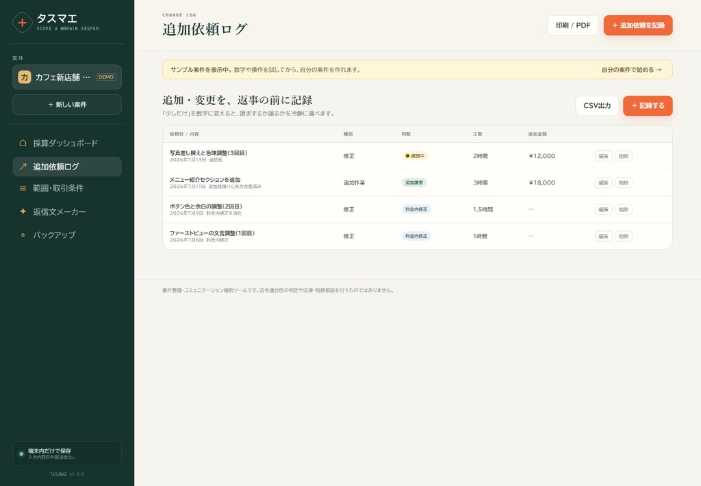Click the 追加作業 type cell

tap(354, 183)
